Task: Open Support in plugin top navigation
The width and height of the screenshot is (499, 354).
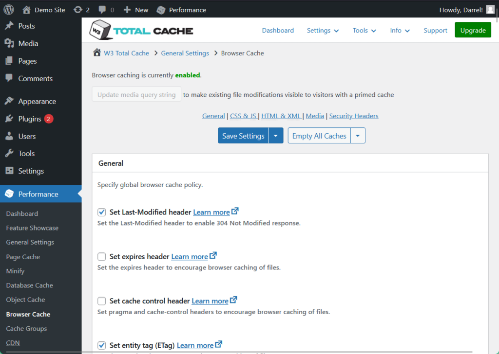Action: tap(435, 31)
